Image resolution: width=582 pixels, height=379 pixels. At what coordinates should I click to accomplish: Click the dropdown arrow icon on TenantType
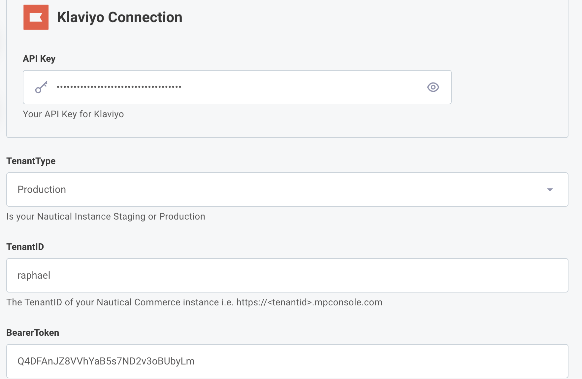pos(550,189)
